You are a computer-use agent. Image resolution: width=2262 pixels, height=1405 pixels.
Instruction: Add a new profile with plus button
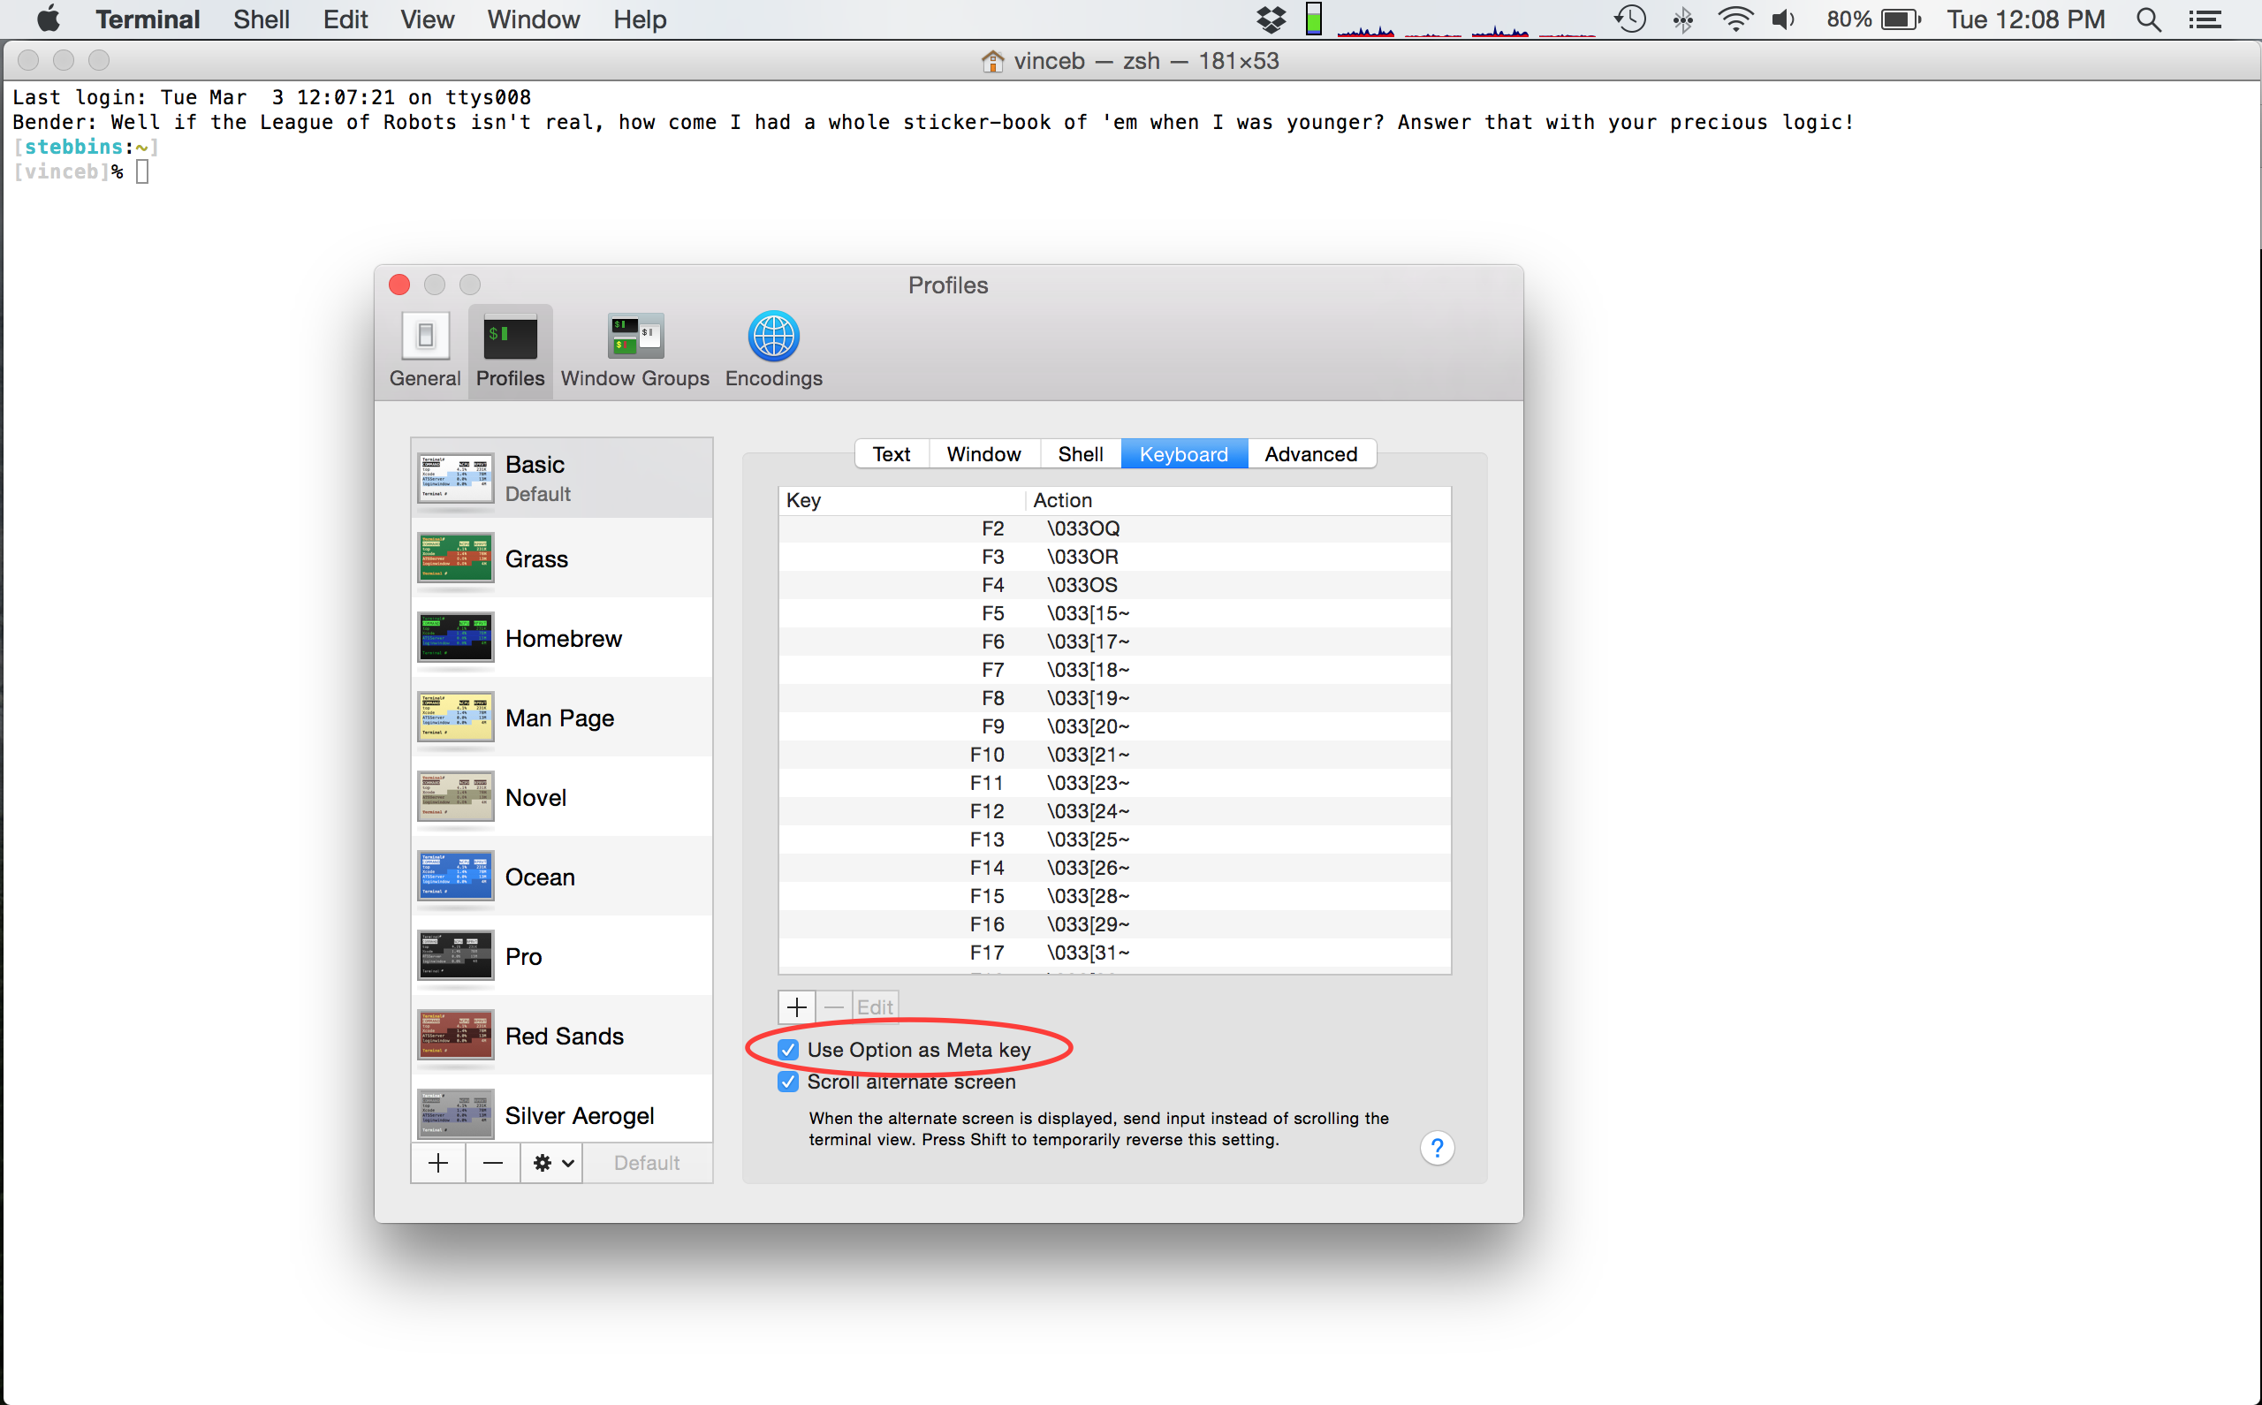[x=438, y=1163]
